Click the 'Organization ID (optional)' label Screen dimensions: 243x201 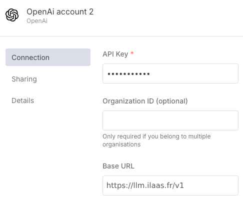(145, 101)
